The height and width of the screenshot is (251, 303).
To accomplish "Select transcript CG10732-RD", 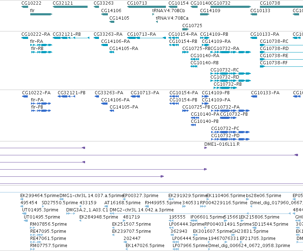I will pos(225,77).
